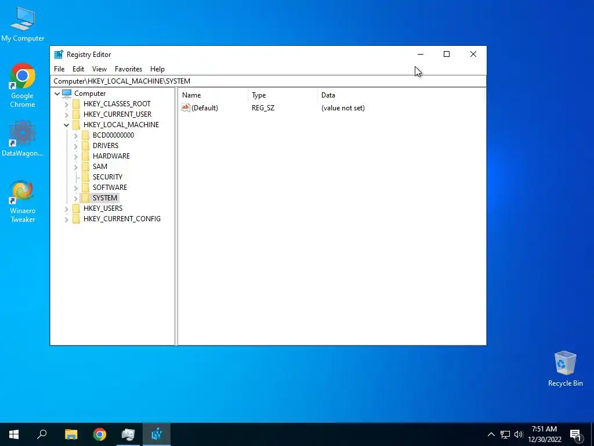This screenshot has width=594, height=446.
Task: Open the Help menu
Action: point(157,69)
